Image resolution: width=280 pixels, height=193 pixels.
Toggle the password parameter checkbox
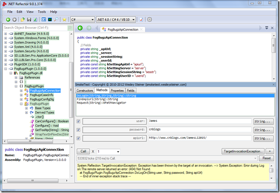pyautogui.click(x=78, y=129)
